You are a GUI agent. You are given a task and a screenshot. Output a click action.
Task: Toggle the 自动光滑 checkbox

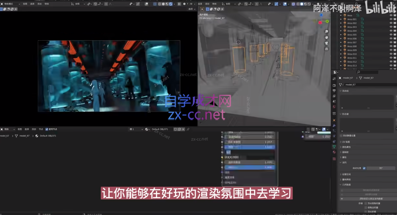364,168
